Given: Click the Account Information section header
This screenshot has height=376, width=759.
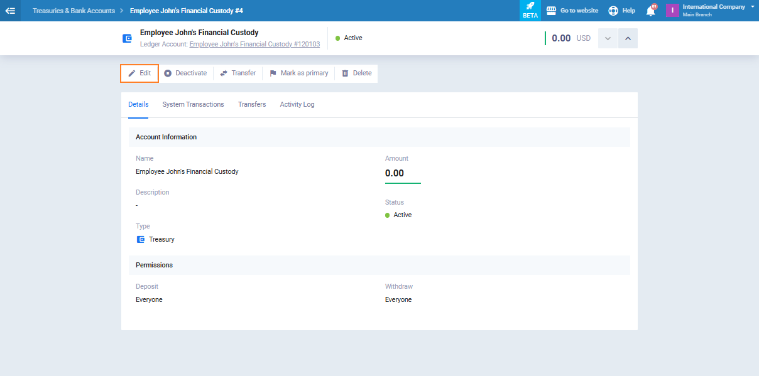Looking at the screenshot, I should [379, 137].
